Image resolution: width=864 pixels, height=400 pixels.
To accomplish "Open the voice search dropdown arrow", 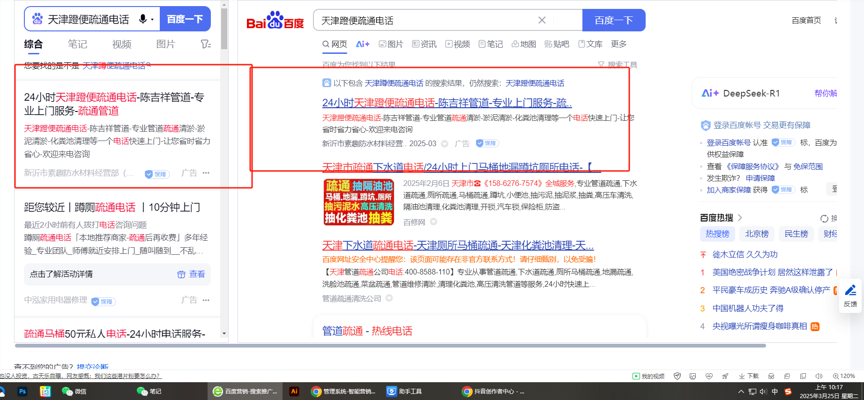I will coord(152,20).
